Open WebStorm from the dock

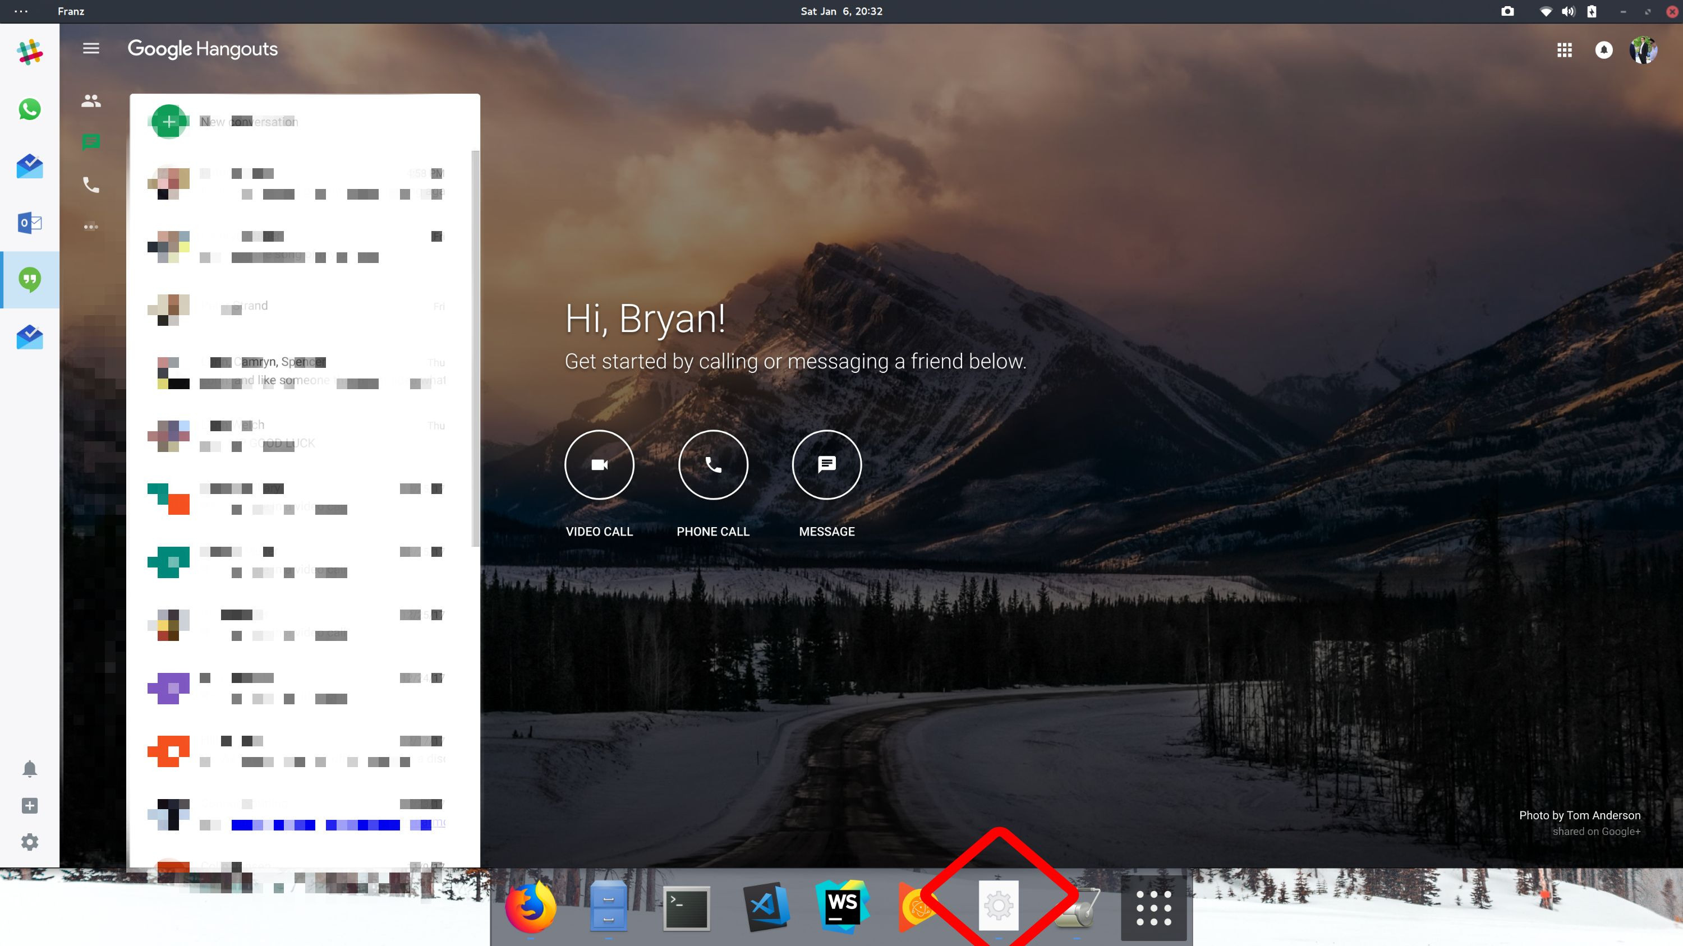click(x=842, y=906)
